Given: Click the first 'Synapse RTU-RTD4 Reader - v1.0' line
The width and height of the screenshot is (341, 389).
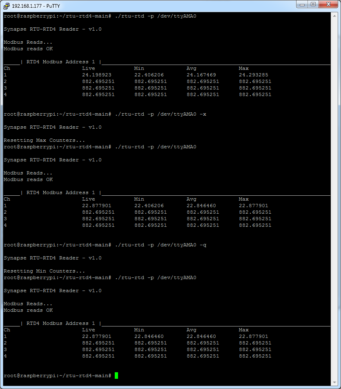Looking at the screenshot, I should 52,29.
